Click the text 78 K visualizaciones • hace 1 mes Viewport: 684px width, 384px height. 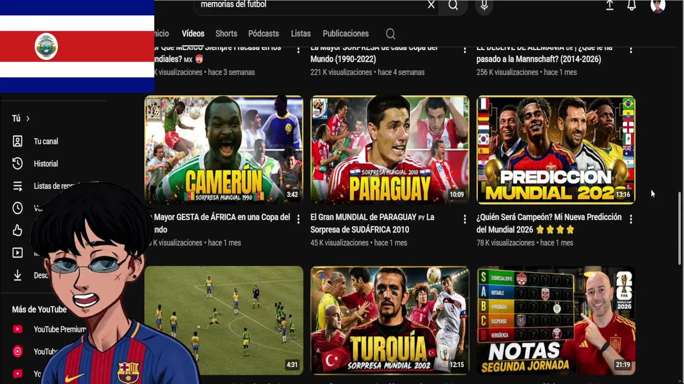pyautogui.click(x=525, y=243)
